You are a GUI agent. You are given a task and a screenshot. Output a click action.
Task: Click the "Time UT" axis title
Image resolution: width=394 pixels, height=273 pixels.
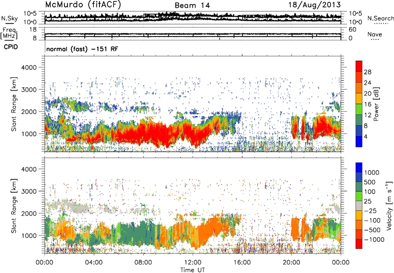[193, 270]
